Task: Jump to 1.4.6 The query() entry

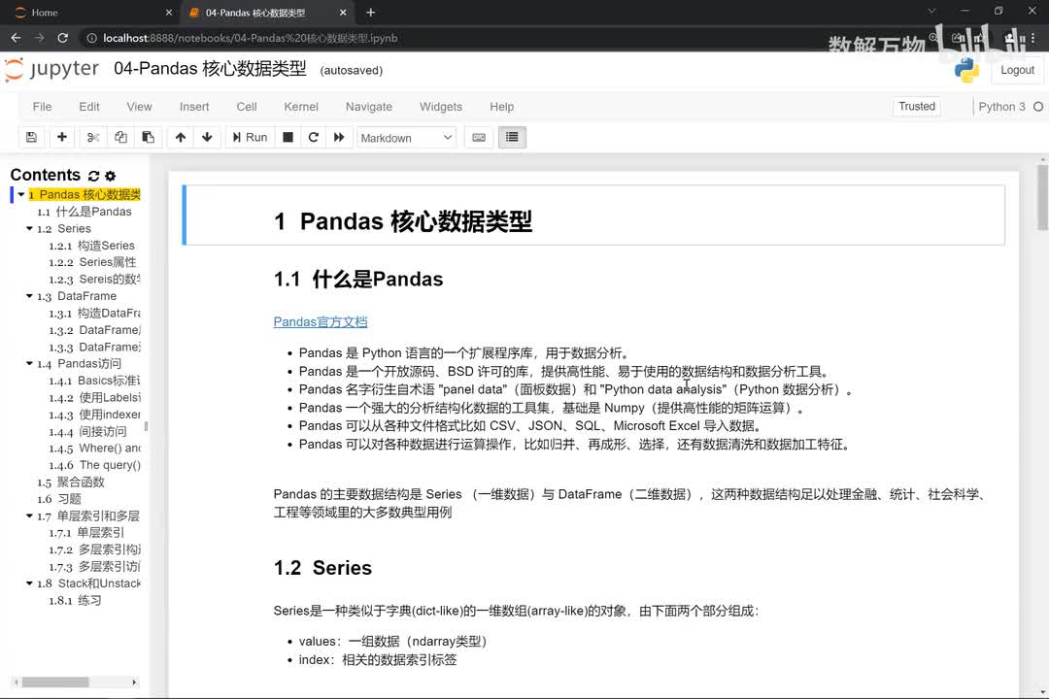Action: pyautogui.click(x=94, y=465)
